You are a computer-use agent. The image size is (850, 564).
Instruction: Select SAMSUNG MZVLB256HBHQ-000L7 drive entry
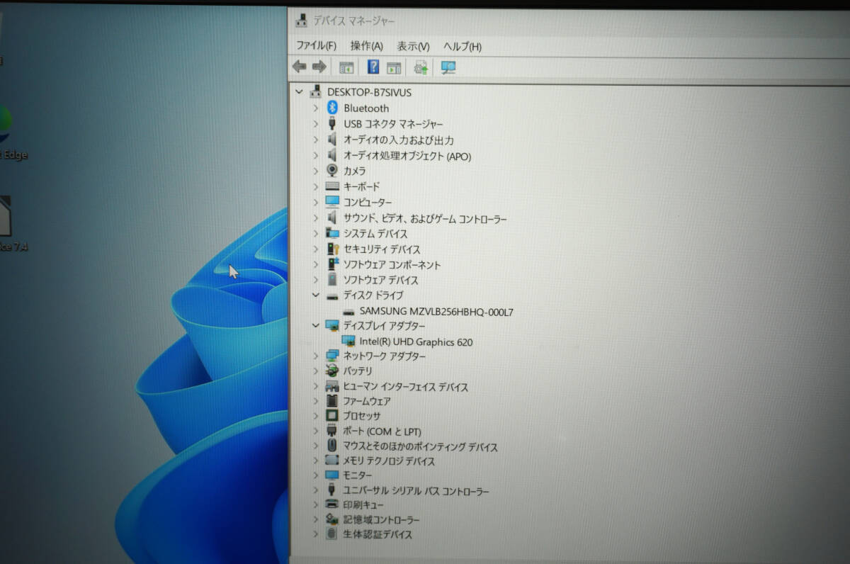[436, 311]
